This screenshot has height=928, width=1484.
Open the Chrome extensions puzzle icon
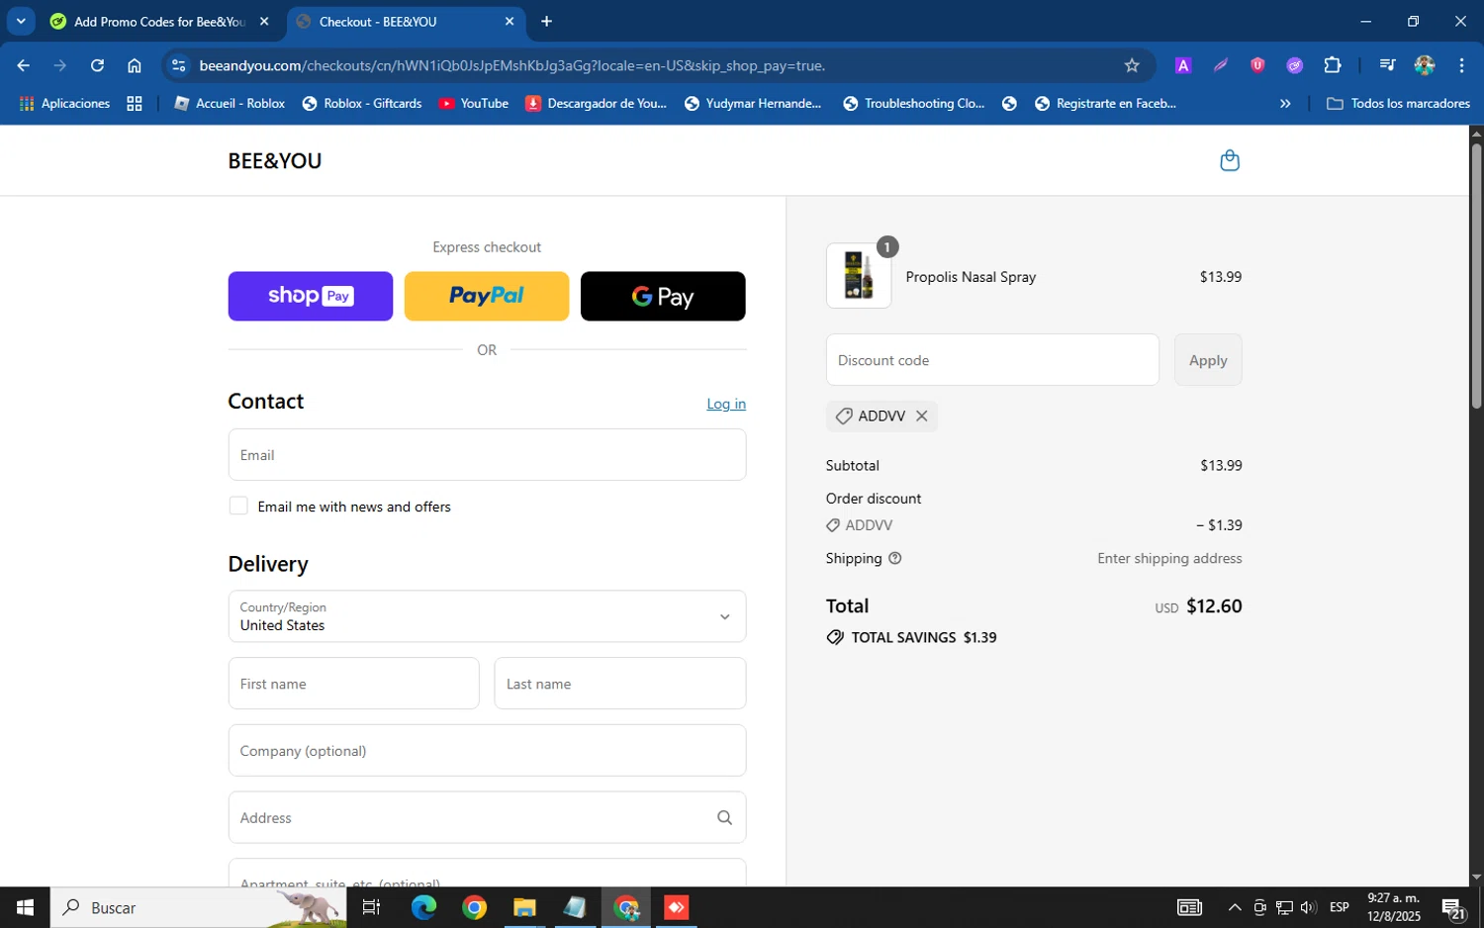pos(1332,65)
